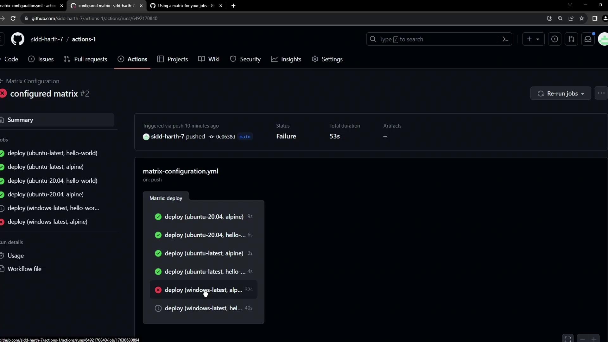This screenshot has width=608, height=342.
Task: Bookmark page with the star icon
Action: click(582, 18)
